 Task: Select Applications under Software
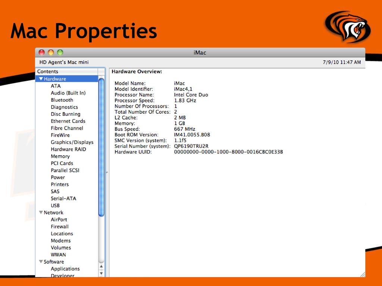[65, 269]
